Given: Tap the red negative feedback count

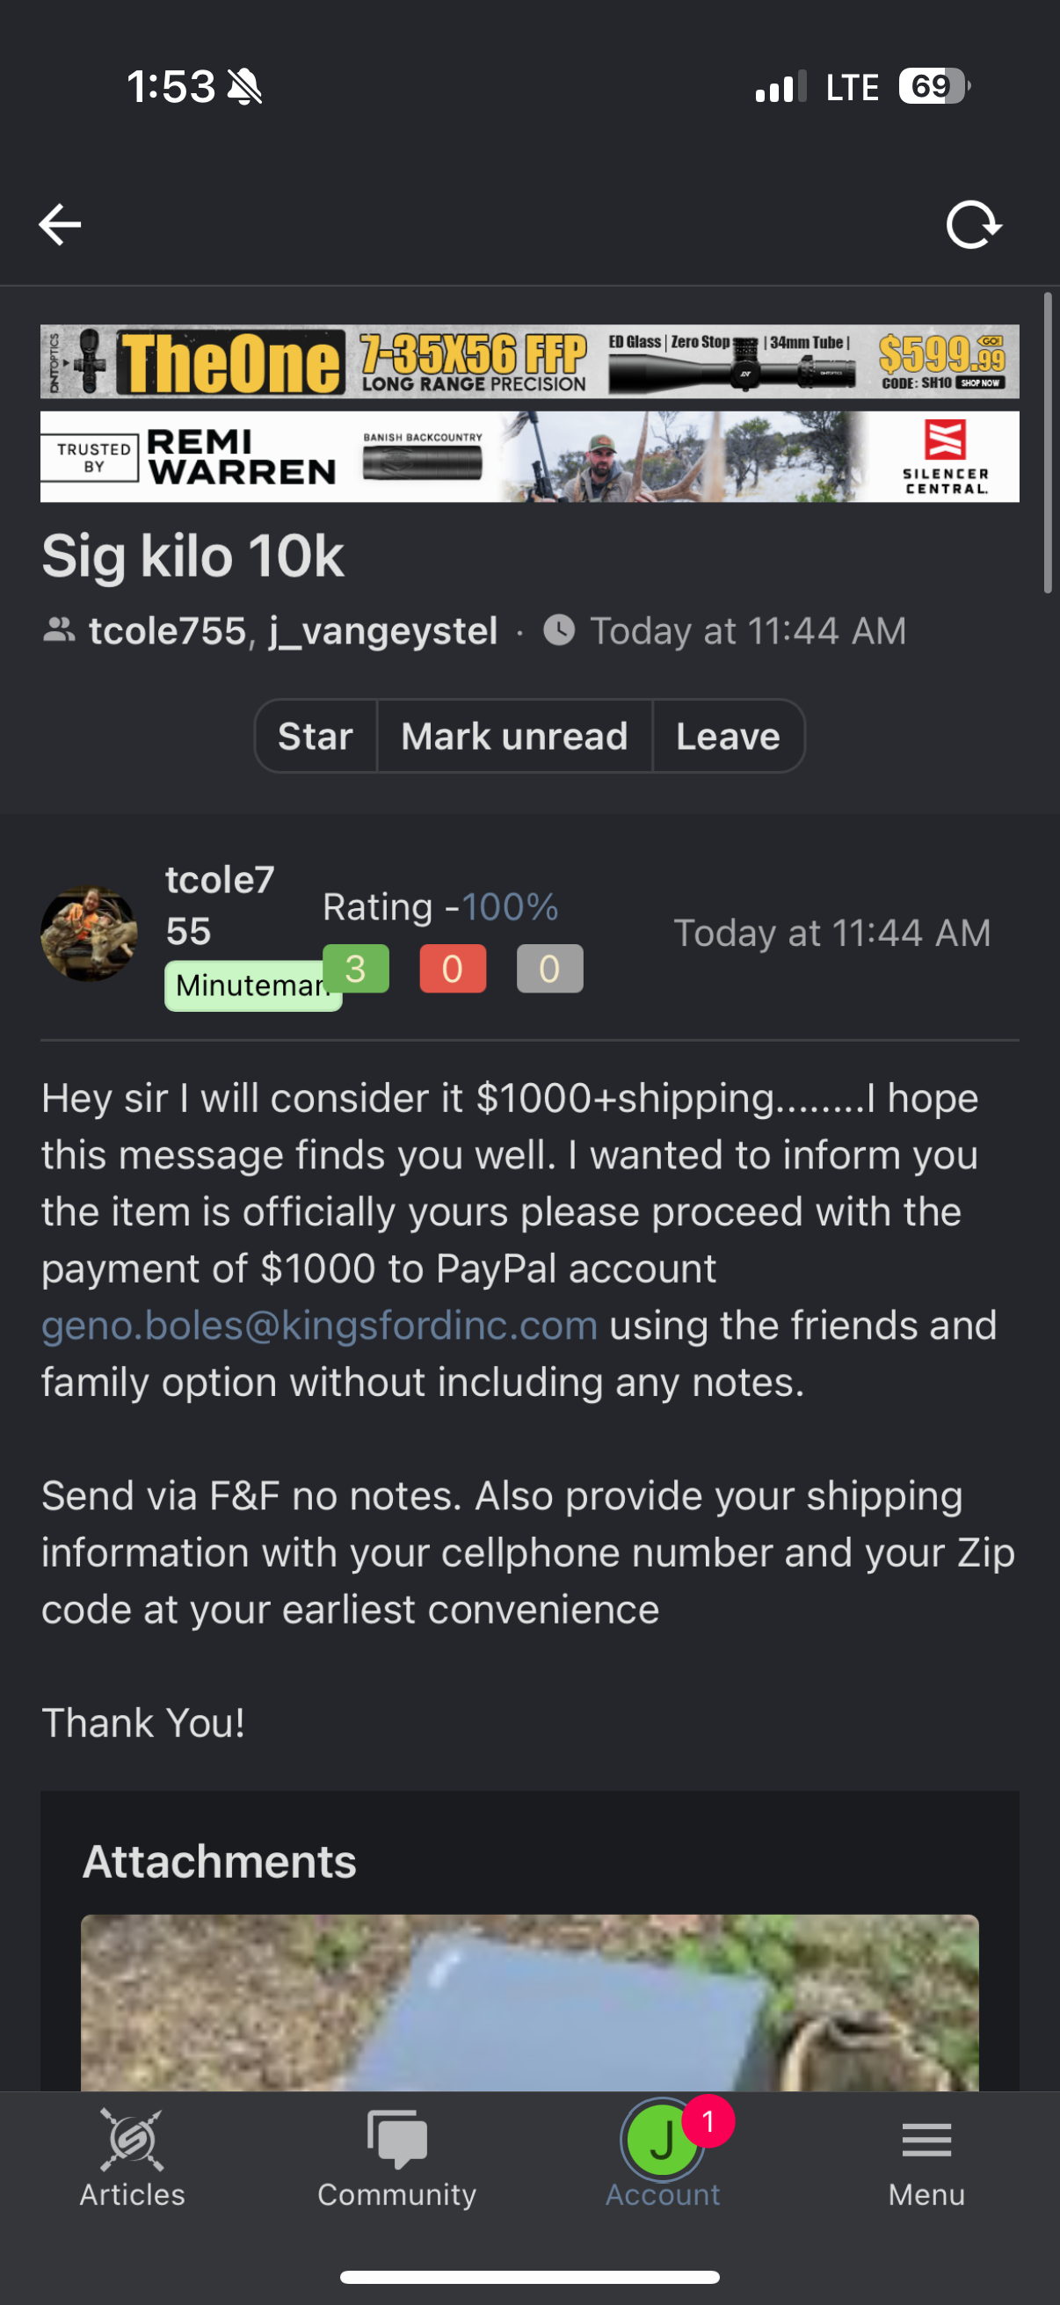Looking at the screenshot, I should [453, 969].
